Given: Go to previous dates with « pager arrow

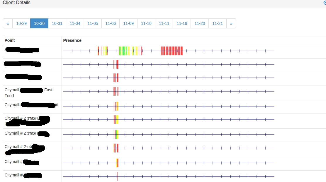Looking at the screenshot, I should [x=8, y=23].
